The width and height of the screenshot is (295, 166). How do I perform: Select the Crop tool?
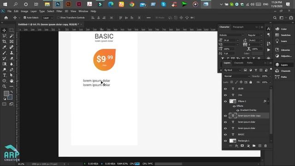point(4,41)
